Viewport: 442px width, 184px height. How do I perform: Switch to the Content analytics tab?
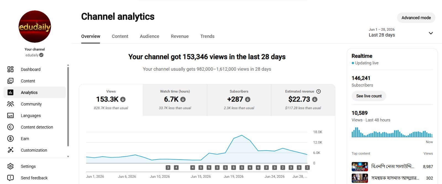(120, 36)
